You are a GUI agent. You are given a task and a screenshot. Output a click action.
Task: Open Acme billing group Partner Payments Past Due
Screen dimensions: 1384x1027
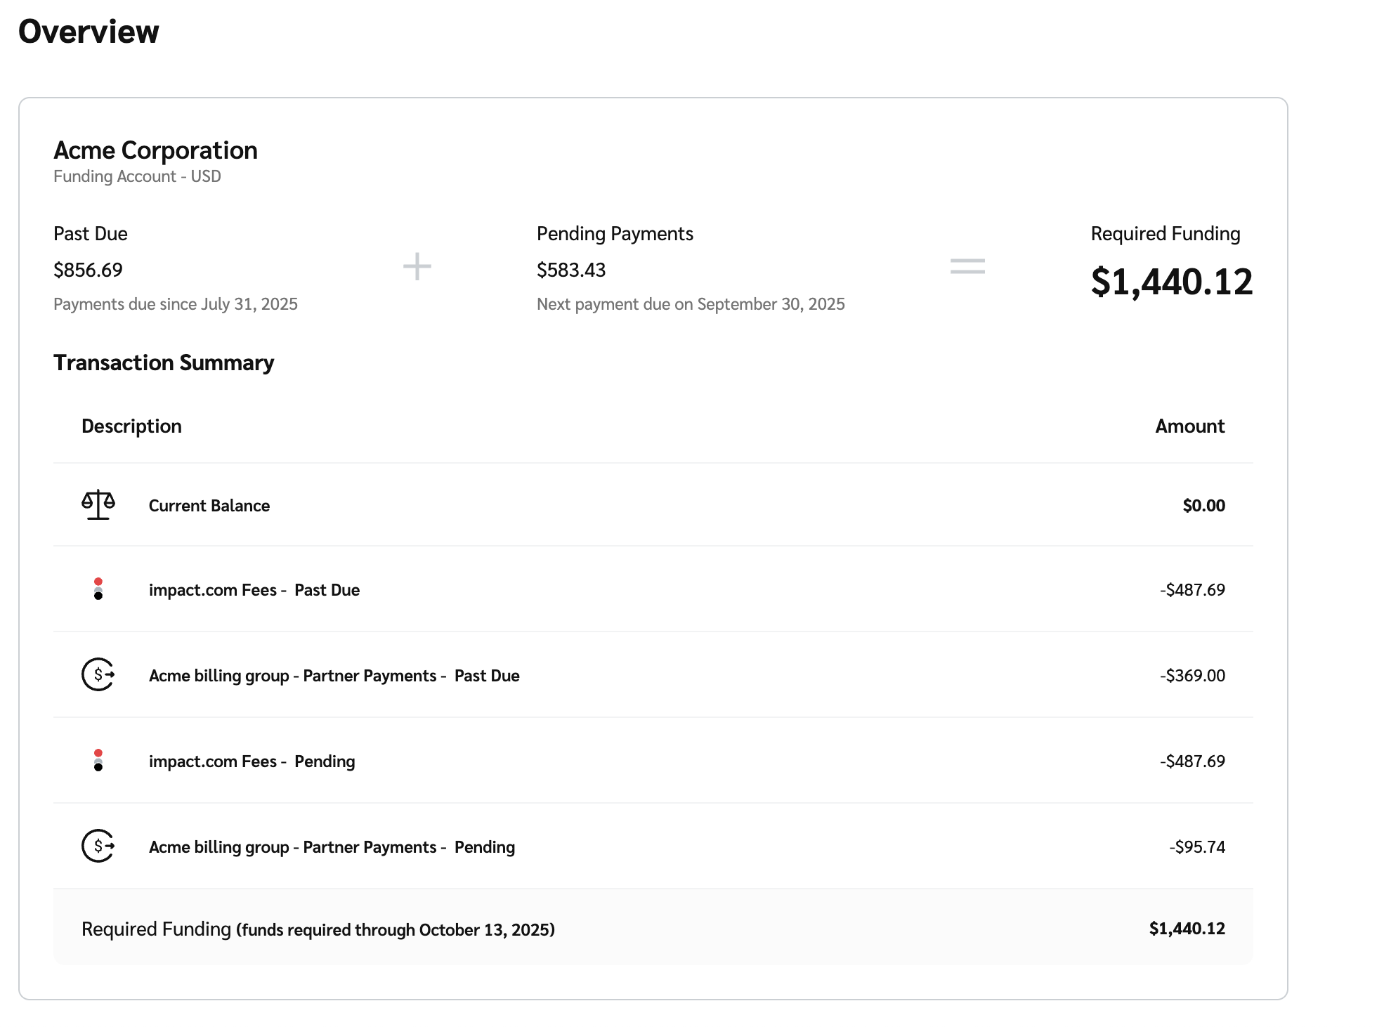(334, 676)
